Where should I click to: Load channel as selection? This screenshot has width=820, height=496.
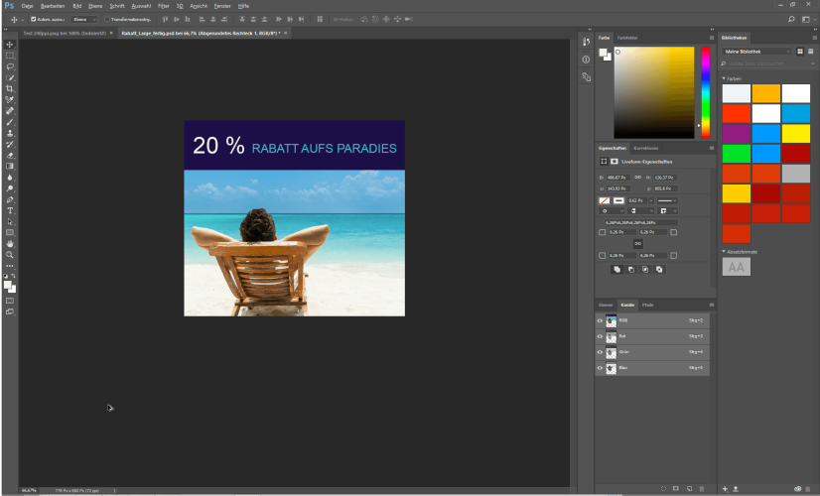[x=663, y=489]
